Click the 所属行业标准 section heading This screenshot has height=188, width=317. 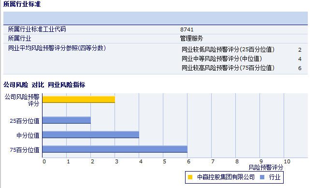22,4
